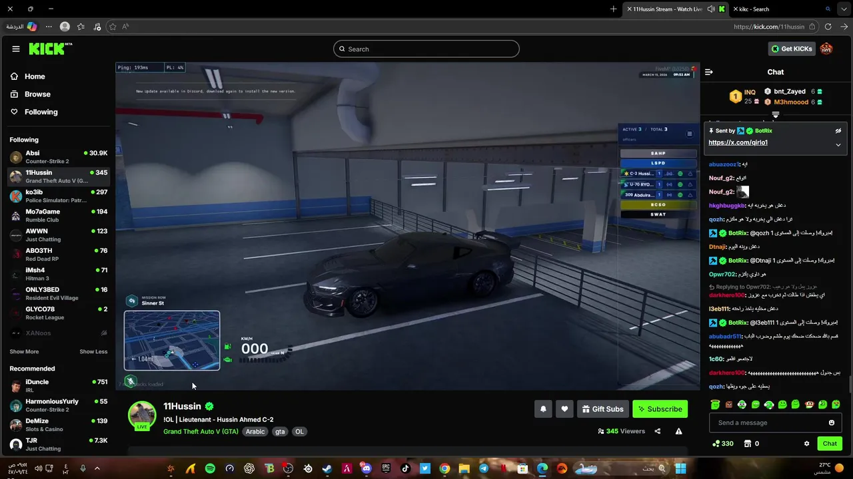Report stream with warning triangle icon
853x479 pixels.
(678, 431)
